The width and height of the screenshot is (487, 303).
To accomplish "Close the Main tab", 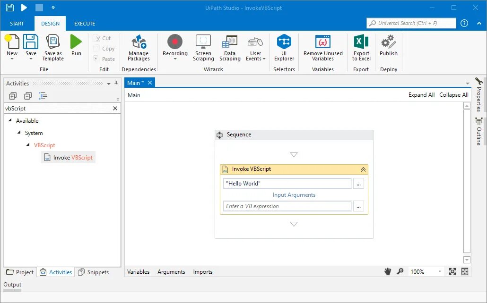I will (150, 83).
